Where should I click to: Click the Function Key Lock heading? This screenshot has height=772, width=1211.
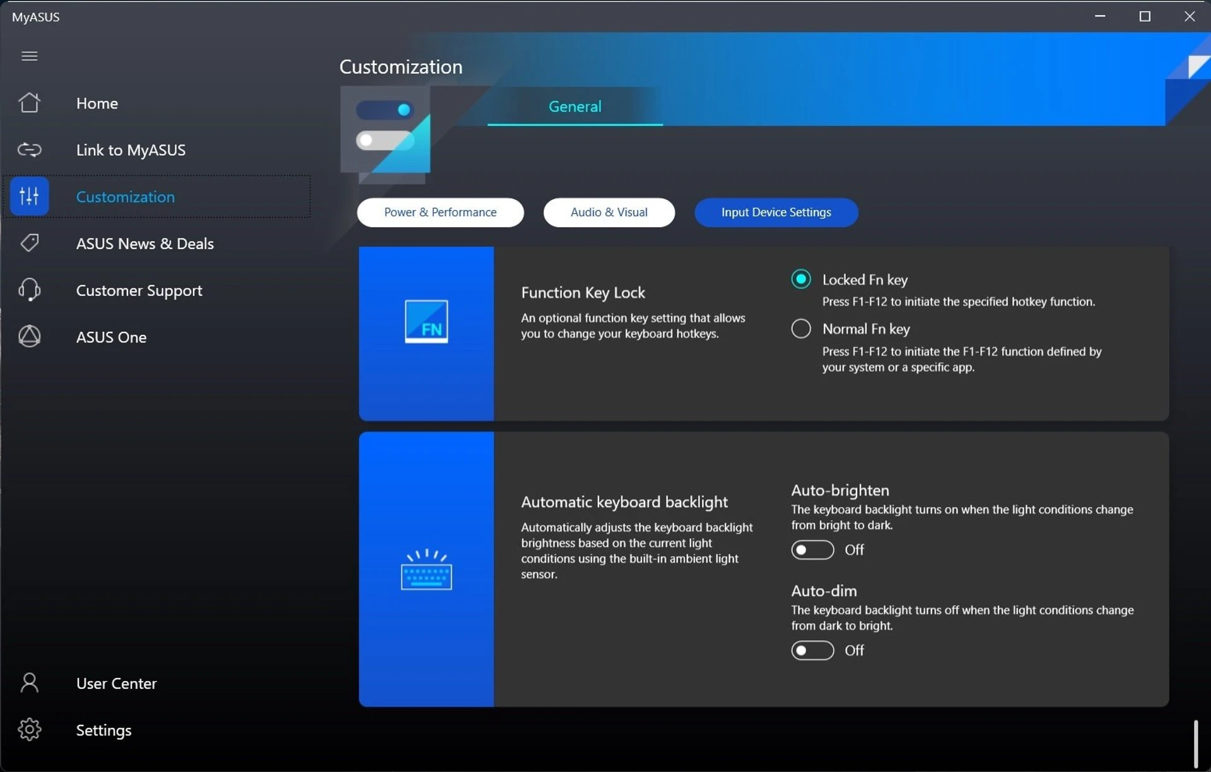583,293
